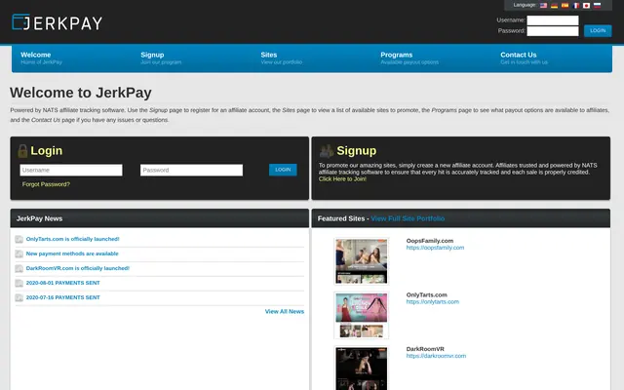Image resolution: width=624 pixels, height=390 pixels.
Task: Open the Programs navigation tab
Action: (x=409, y=58)
